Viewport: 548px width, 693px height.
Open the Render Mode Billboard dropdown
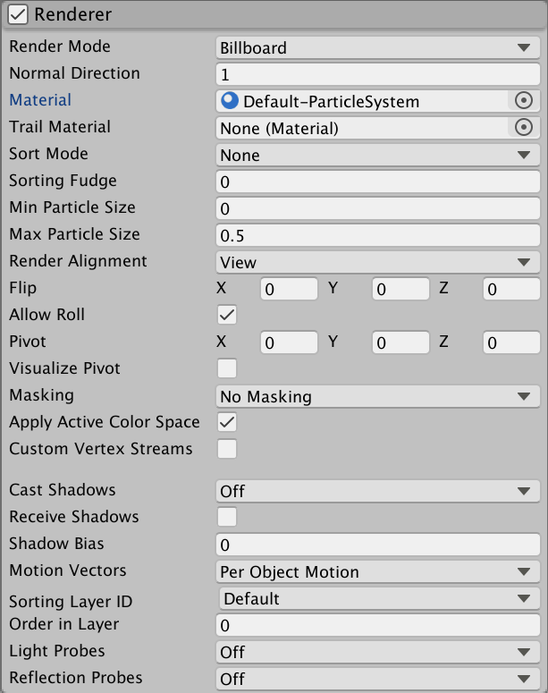[x=377, y=47]
